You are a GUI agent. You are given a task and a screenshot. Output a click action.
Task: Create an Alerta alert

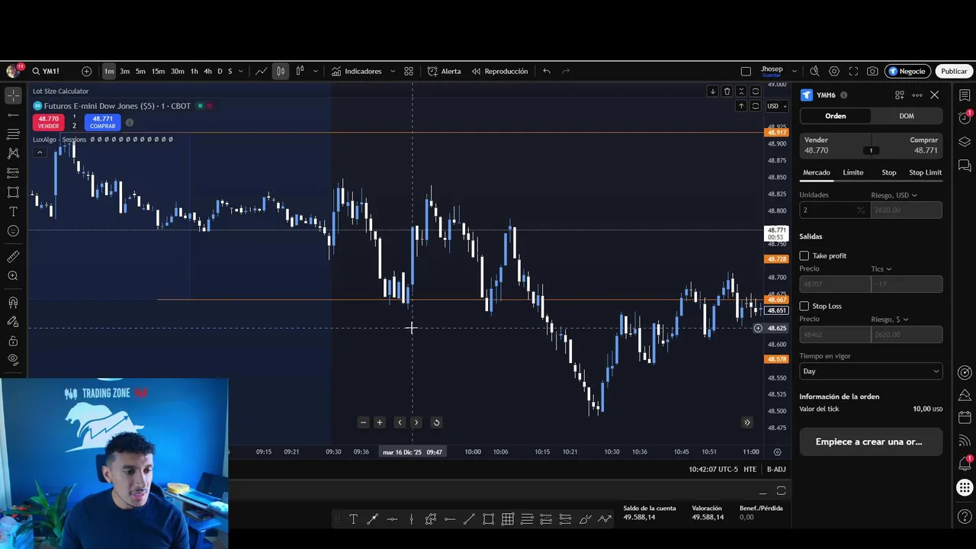click(x=444, y=71)
